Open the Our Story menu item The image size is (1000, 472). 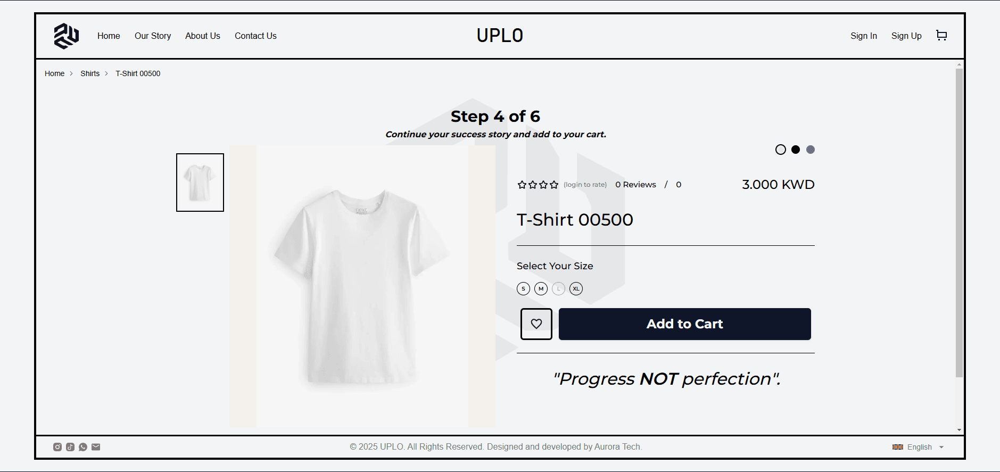coord(153,36)
